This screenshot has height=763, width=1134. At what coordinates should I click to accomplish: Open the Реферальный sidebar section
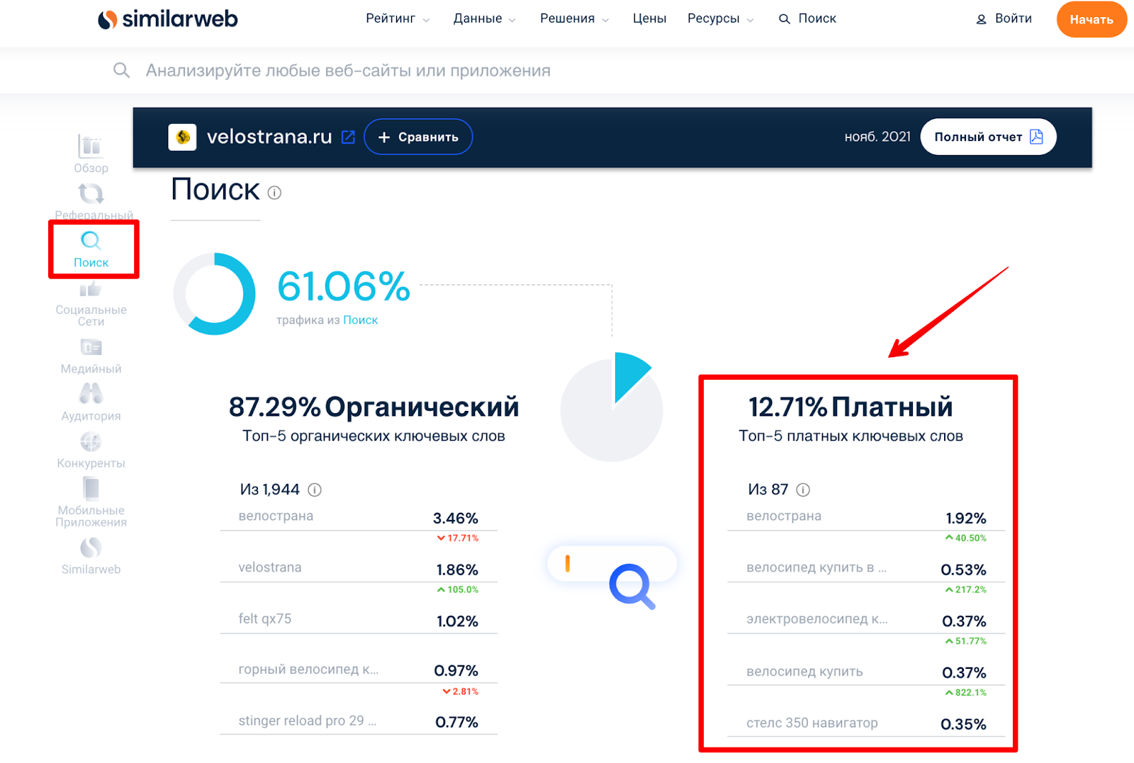pyautogui.click(x=93, y=202)
